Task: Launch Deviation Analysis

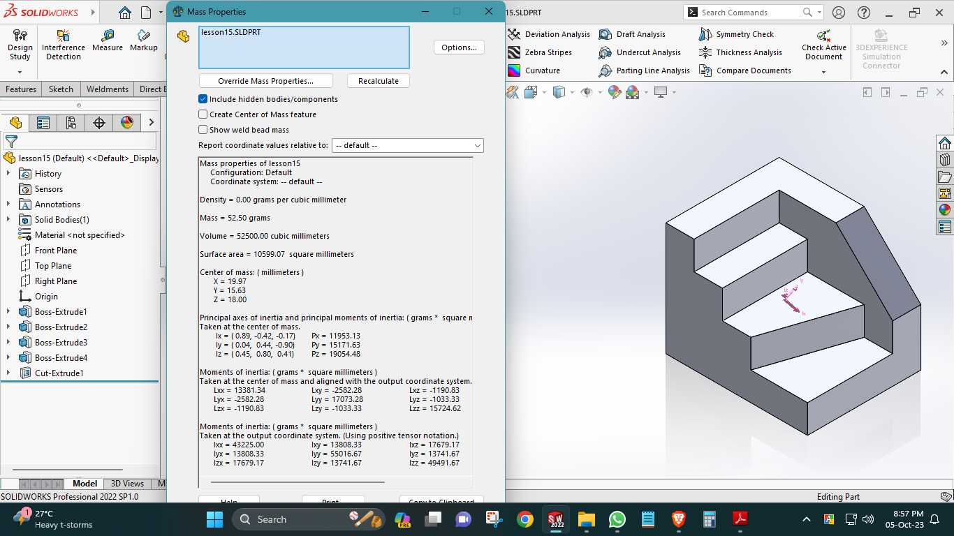Action: 549,34
